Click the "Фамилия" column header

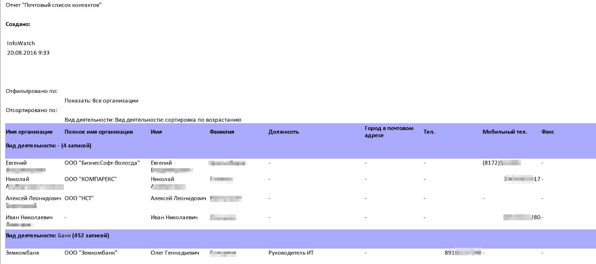[x=222, y=132]
